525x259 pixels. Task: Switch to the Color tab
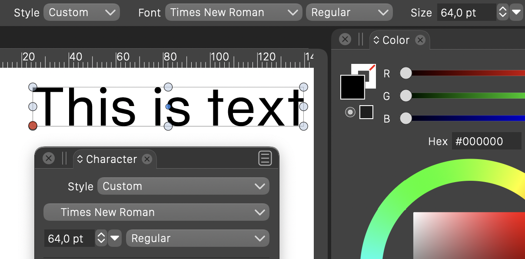point(395,40)
